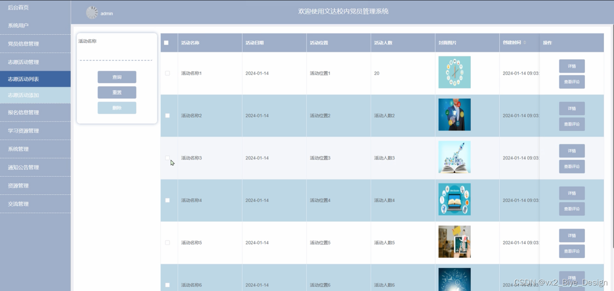Expand 资源管理 menu
614x291 pixels.
click(x=35, y=185)
